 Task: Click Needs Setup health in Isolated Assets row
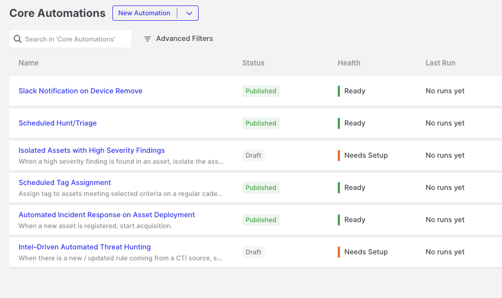pos(363,156)
